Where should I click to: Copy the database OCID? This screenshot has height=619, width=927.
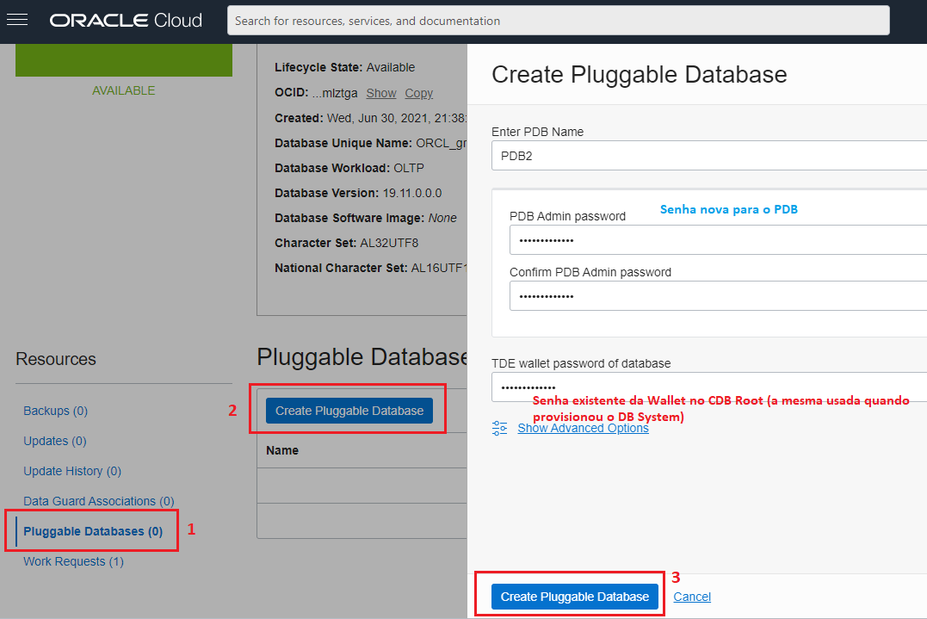419,93
